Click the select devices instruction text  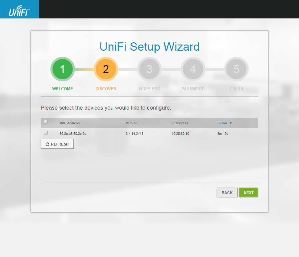106,108
